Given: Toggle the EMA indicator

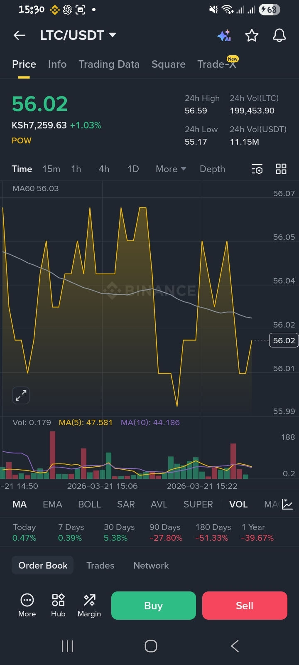Looking at the screenshot, I should [52, 504].
